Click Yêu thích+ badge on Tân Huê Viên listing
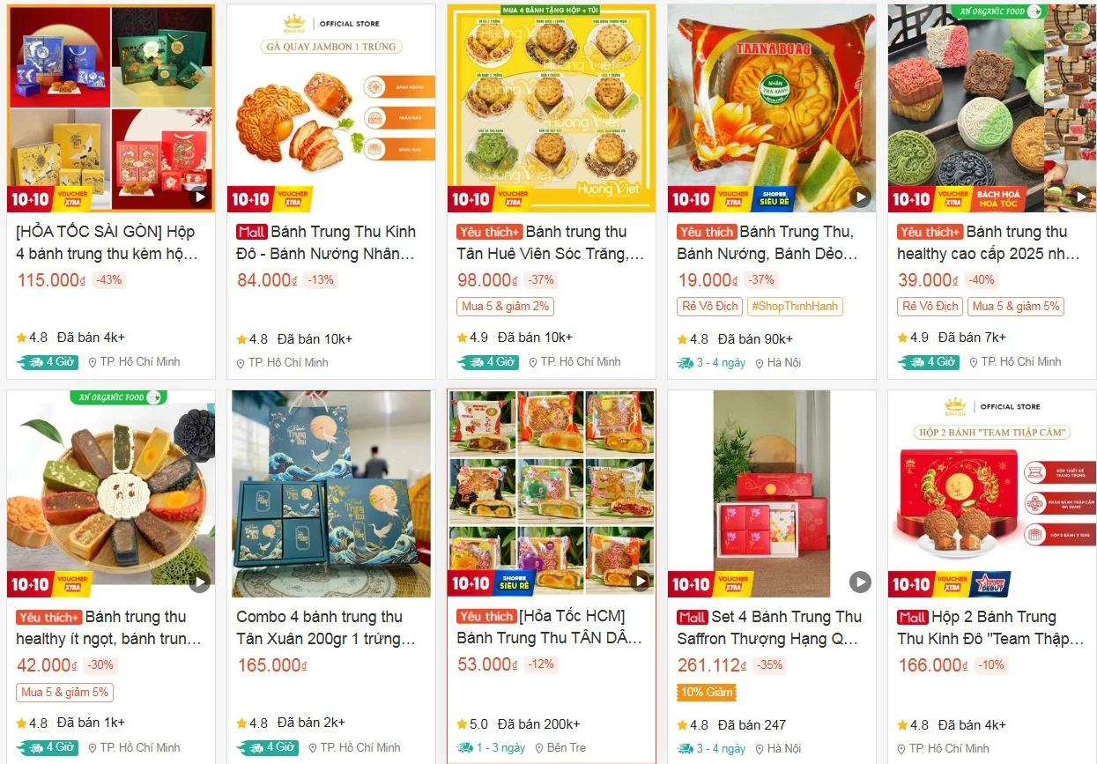 point(489,232)
